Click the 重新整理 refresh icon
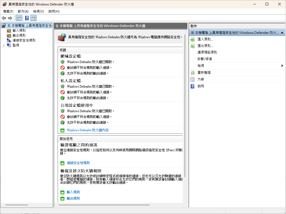Screen dimensions: 286x214 193,73
